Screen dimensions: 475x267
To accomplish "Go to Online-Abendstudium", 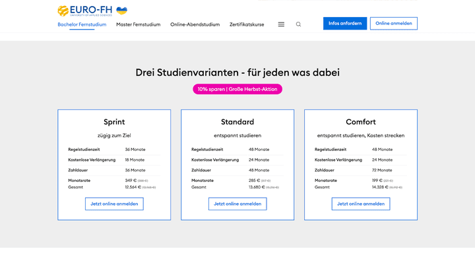I will click(x=195, y=24).
